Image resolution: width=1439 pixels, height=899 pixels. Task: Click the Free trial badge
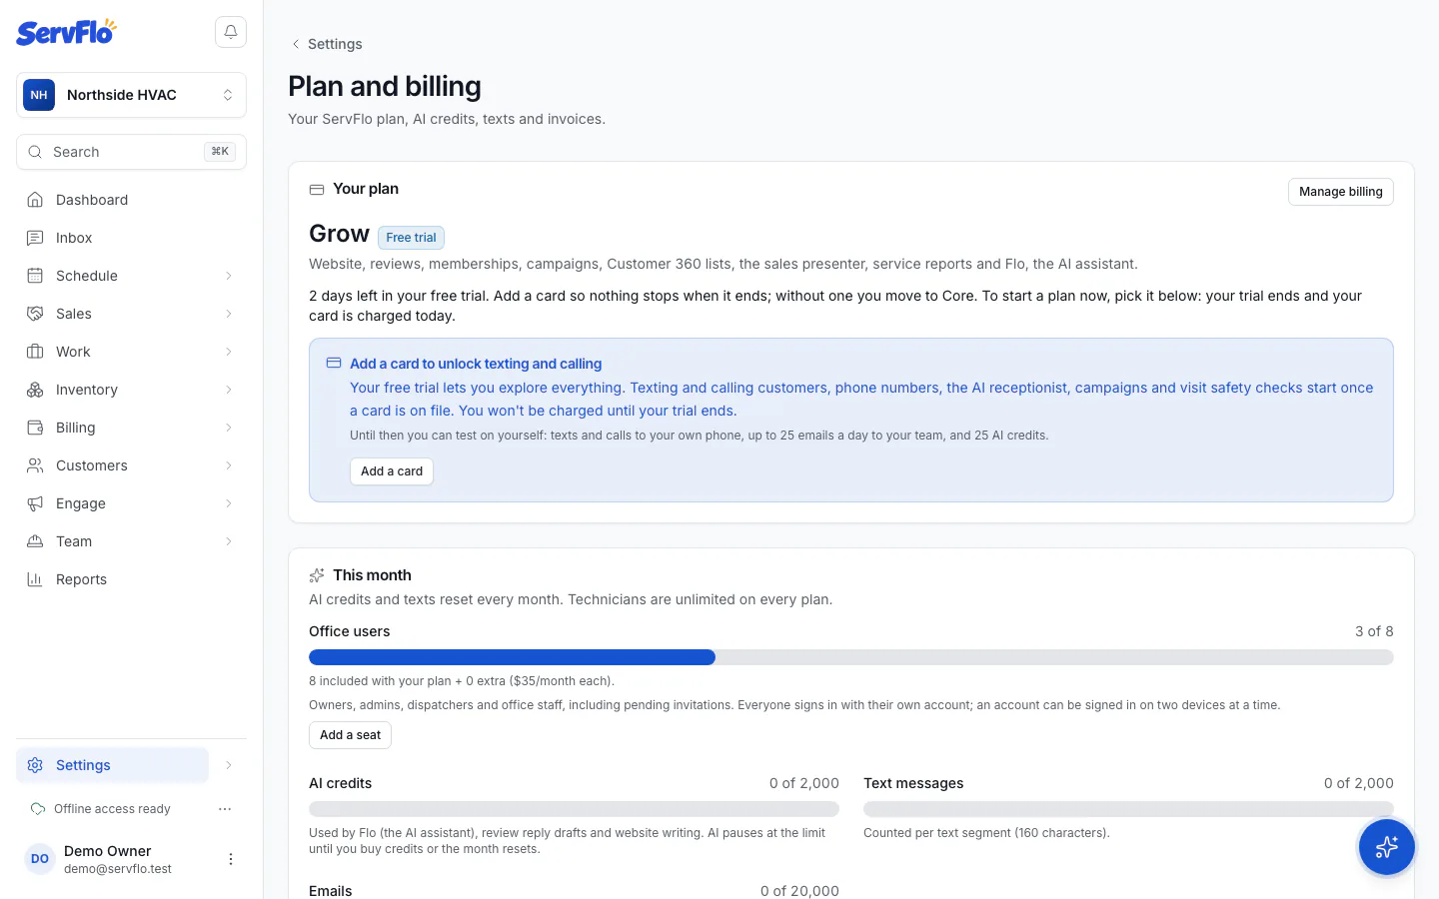pyautogui.click(x=411, y=238)
